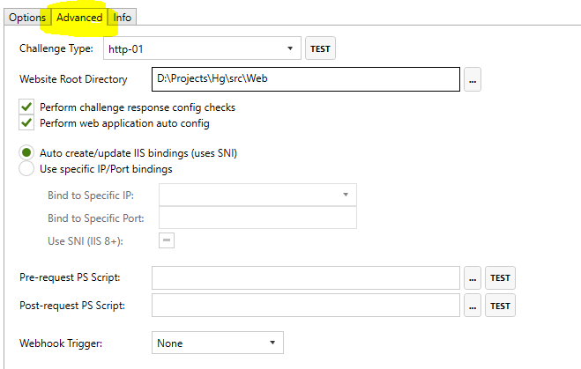Screen dimensions: 581x369
Task: Expand the Bind to Specific IP dropdown
Action: [257, 195]
